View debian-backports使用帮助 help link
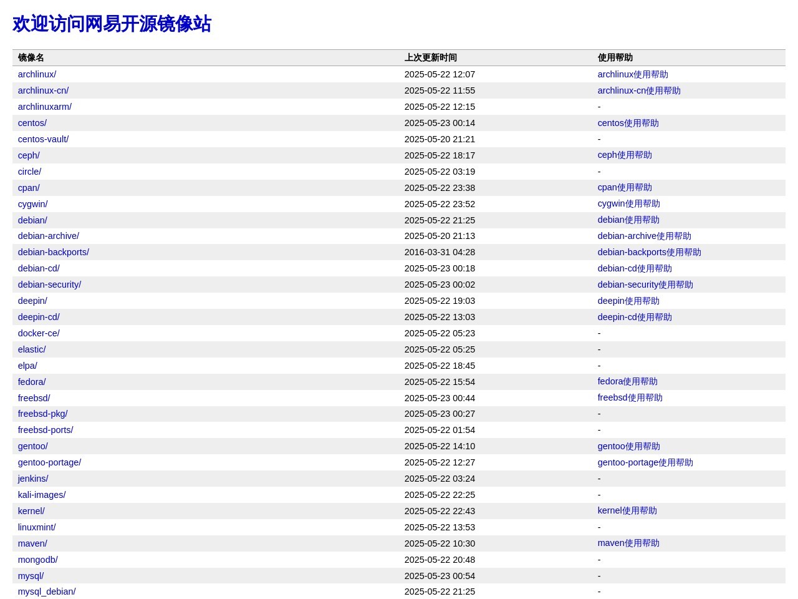The width and height of the screenshot is (798, 599). (x=650, y=252)
